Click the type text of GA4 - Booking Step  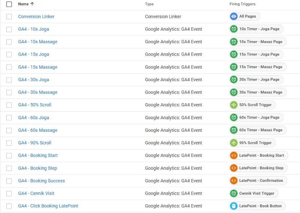pyautogui.click(x=173, y=168)
